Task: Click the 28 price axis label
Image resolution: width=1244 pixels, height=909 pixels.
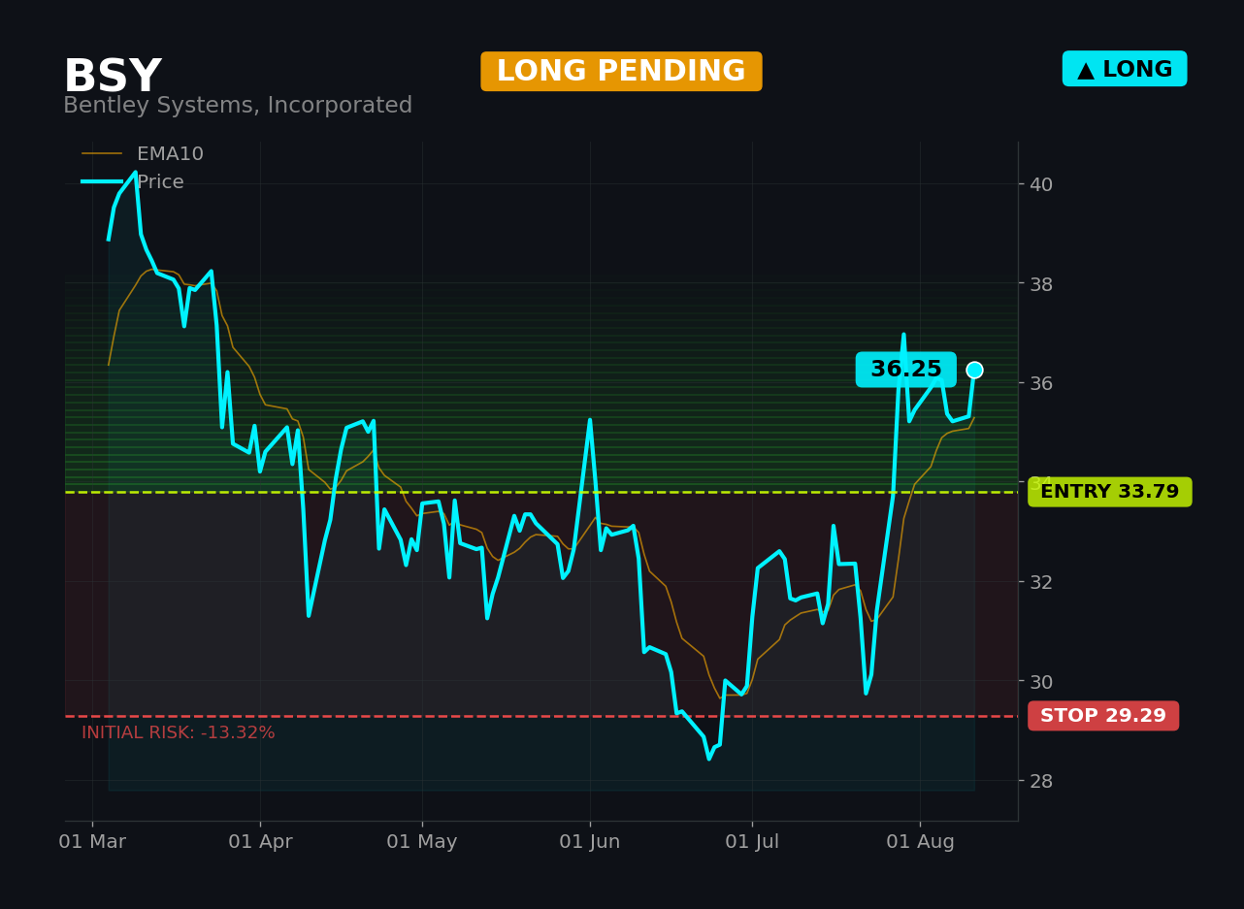Action: (x=1041, y=781)
